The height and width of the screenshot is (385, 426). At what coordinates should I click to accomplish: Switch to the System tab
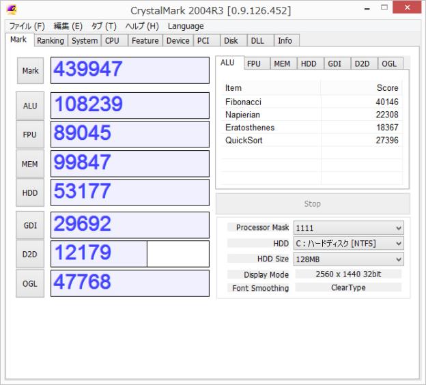pyautogui.click(x=85, y=40)
